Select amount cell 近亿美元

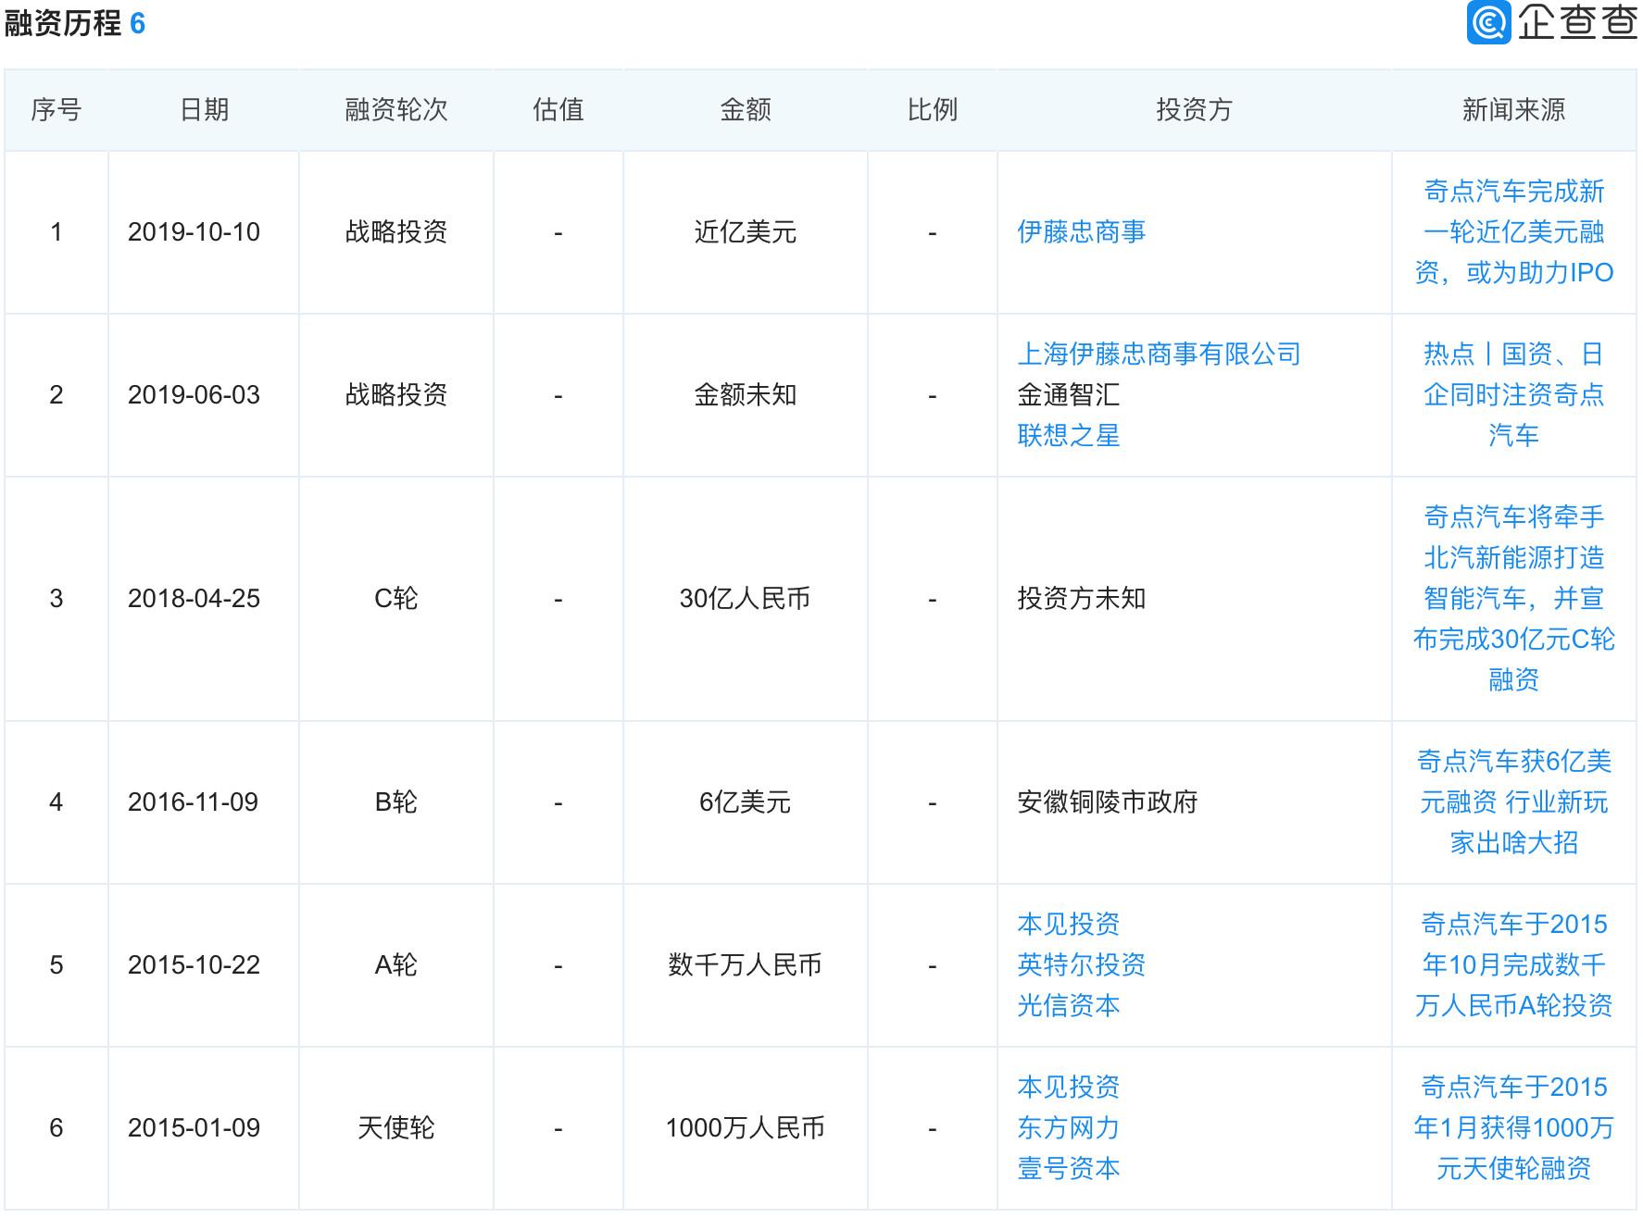(745, 231)
